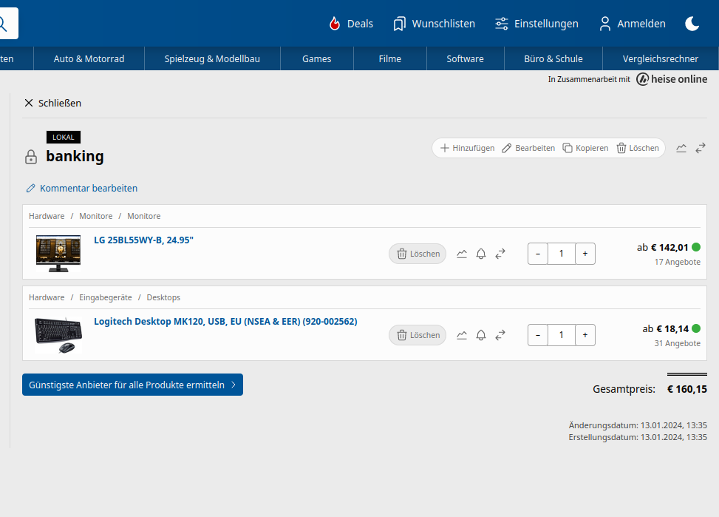Open 31 Angebote for Logitech MK120
Viewport: 719px width, 517px height.
point(678,343)
